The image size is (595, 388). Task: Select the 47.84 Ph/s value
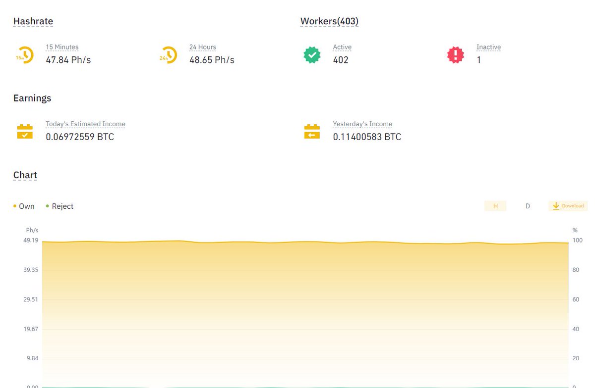click(68, 60)
